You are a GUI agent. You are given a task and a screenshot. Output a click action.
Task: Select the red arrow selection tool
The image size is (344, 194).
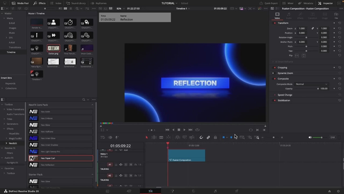point(147,137)
